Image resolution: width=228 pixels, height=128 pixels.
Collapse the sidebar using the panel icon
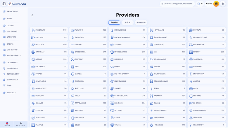tap(4, 4)
